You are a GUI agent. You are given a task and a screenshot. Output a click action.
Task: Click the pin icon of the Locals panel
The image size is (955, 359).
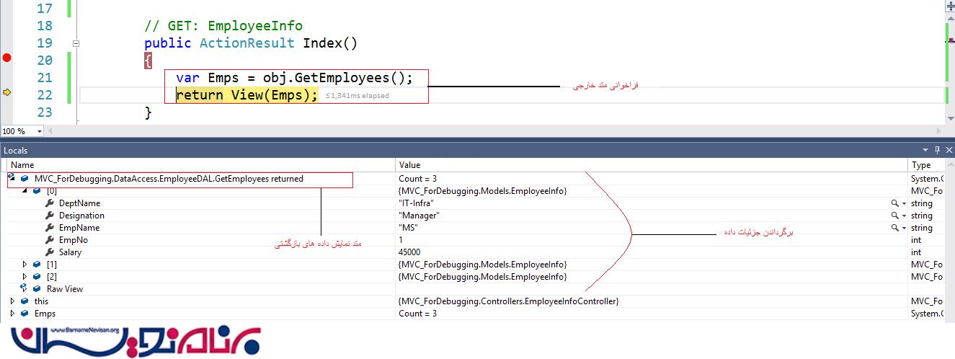pyautogui.click(x=938, y=150)
